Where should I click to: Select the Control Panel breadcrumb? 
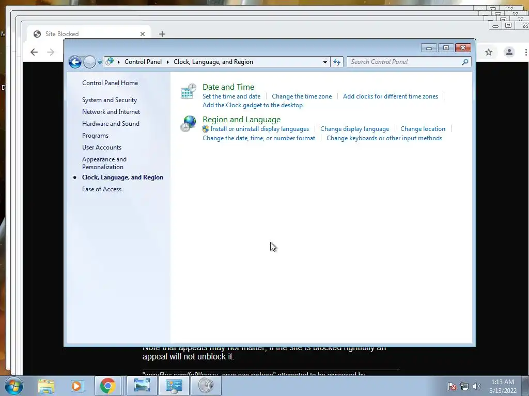click(143, 62)
